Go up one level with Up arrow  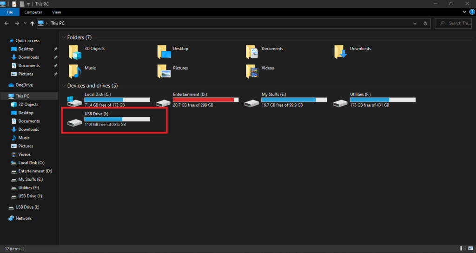point(32,23)
